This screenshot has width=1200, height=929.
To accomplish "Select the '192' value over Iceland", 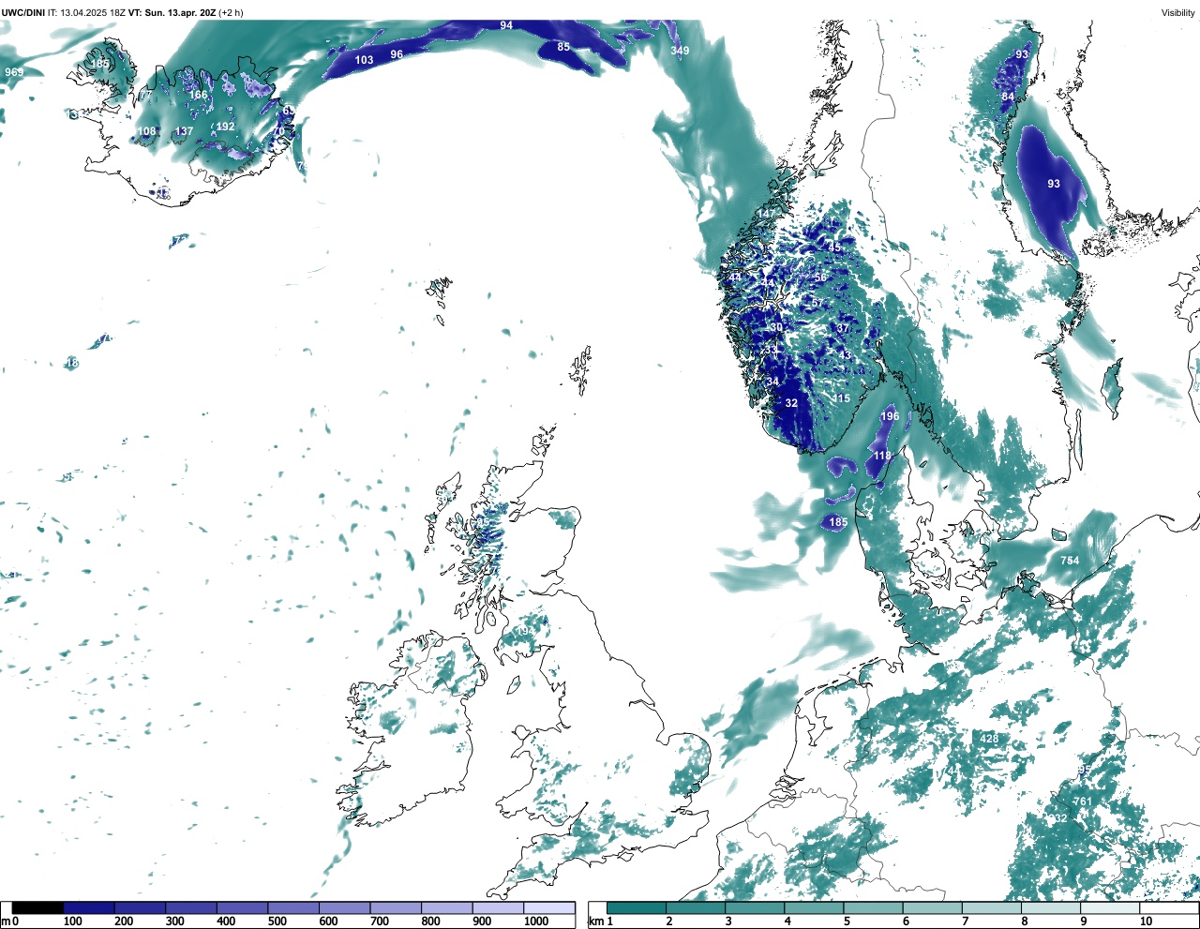I will tap(225, 127).
